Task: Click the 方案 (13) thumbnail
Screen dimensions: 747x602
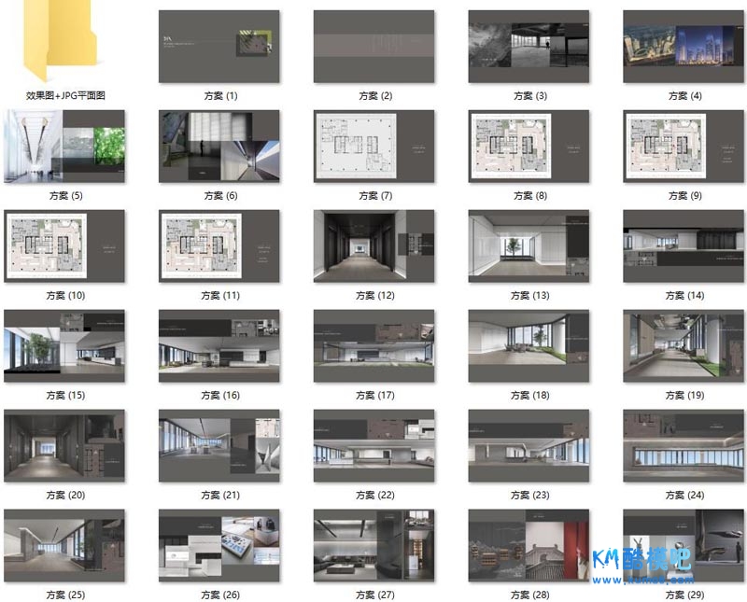Action: coord(529,246)
